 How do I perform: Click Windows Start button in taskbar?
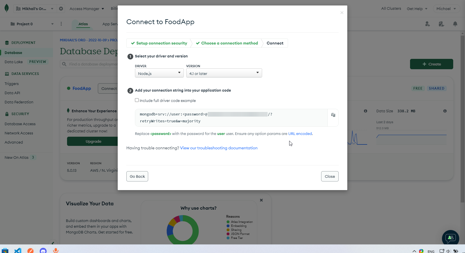pos(5,251)
